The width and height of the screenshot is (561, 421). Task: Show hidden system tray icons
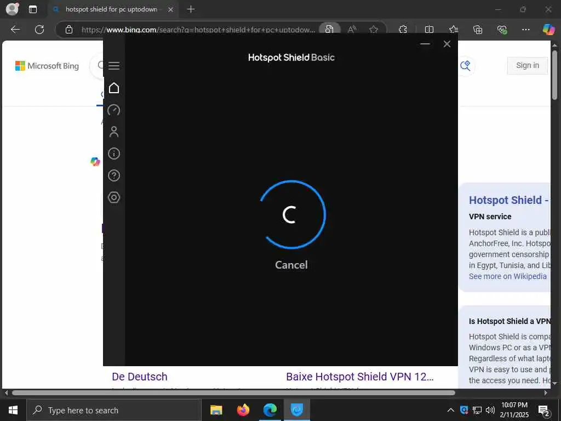[x=451, y=410]
